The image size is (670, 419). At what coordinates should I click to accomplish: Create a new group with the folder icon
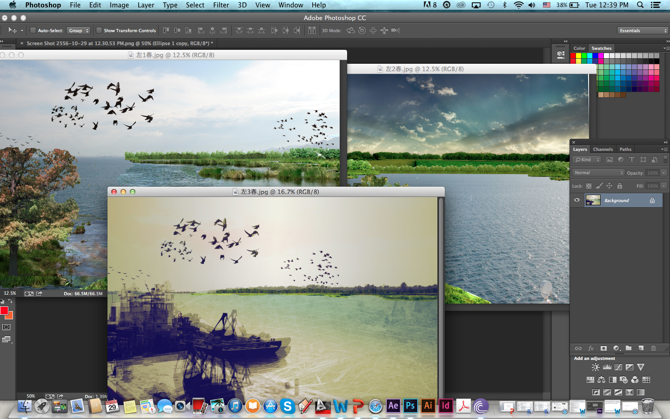(629, 348)
